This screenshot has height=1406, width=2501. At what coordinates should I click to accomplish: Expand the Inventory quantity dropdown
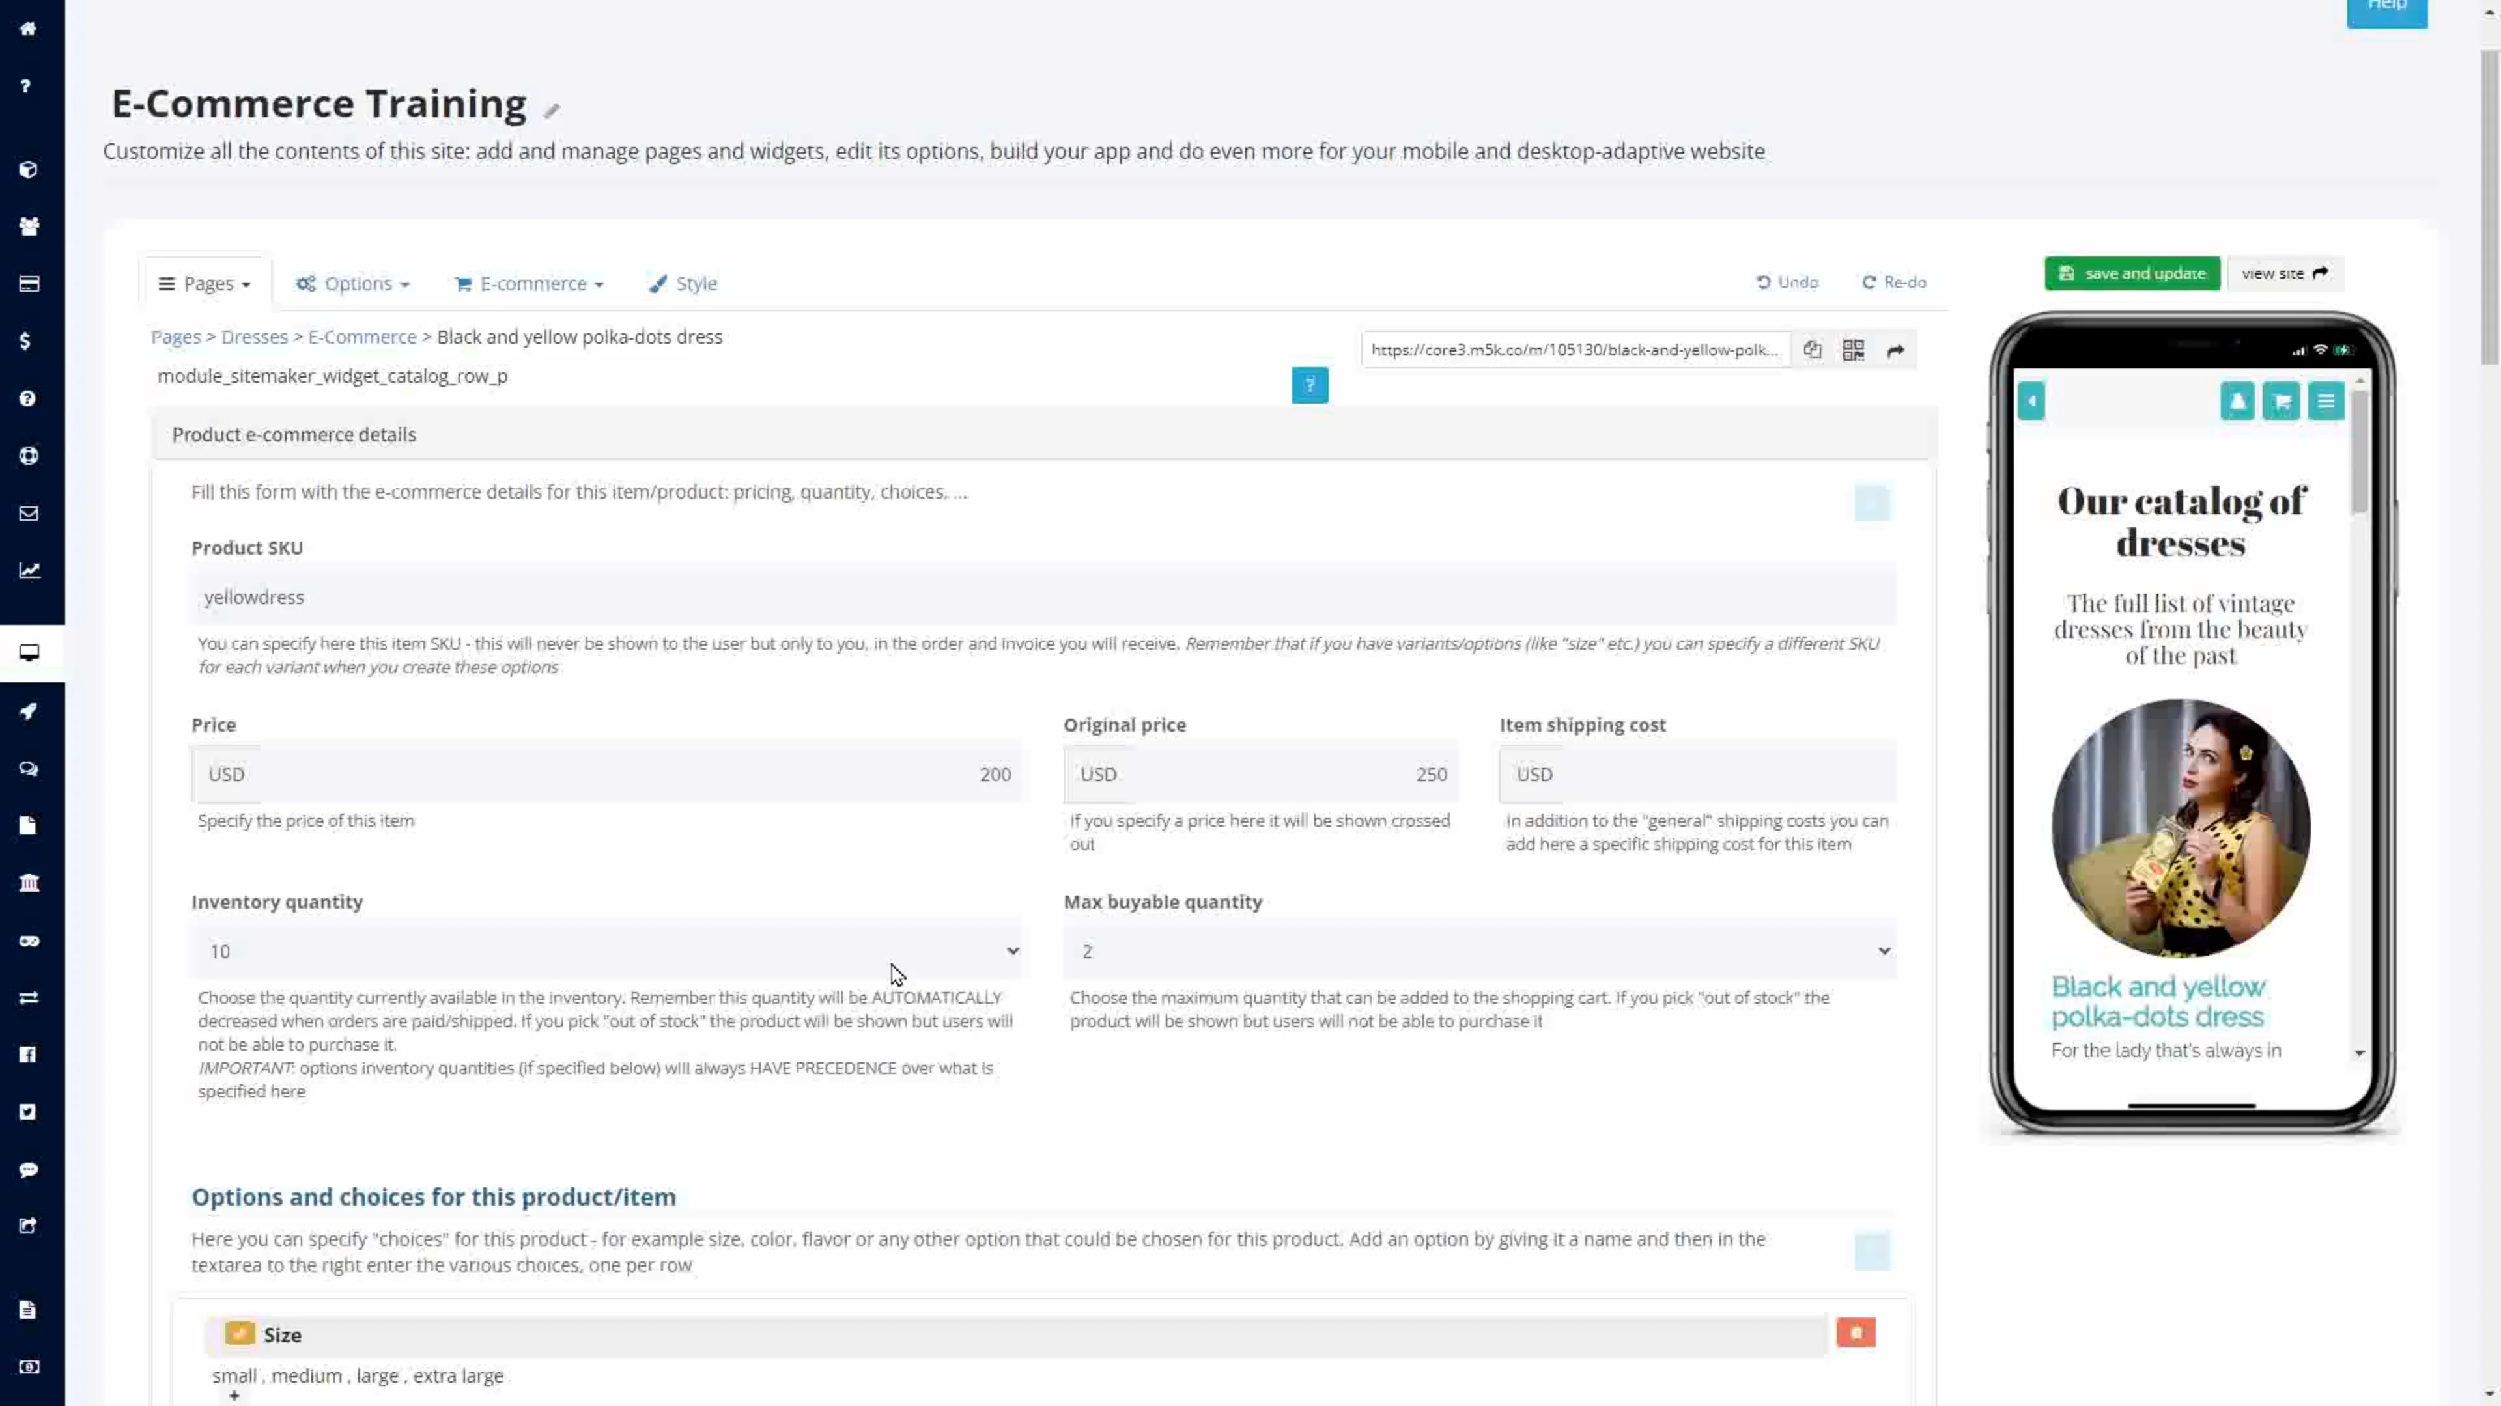1013,951
